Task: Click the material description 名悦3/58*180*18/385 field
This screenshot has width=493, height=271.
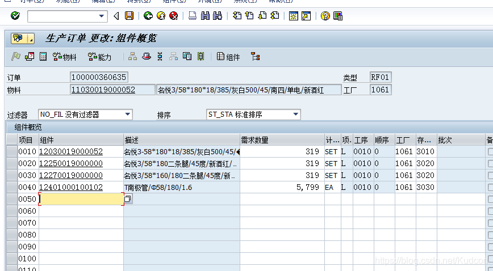Action: 249,90
